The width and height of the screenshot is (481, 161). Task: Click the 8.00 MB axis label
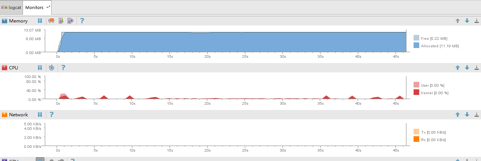pyautogui.click(x=33, y=38)
